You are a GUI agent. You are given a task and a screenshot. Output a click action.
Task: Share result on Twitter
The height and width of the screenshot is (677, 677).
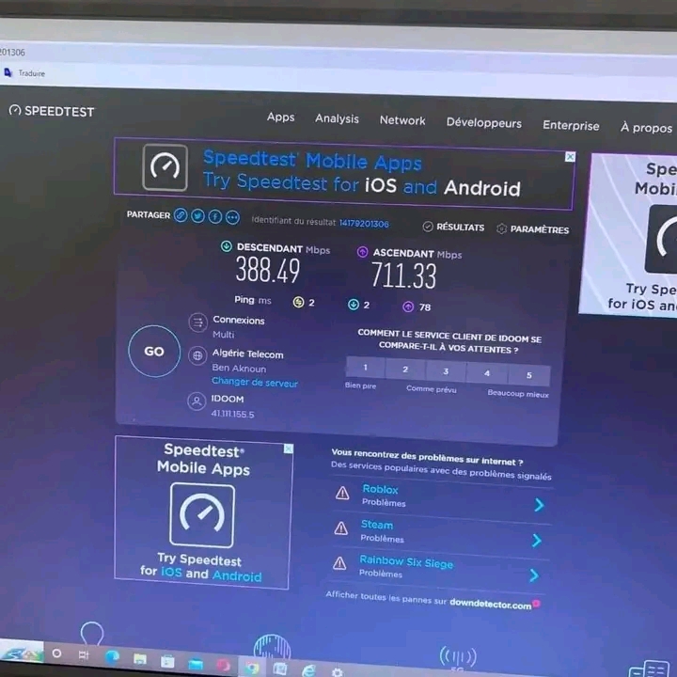[x=197, y=216]
